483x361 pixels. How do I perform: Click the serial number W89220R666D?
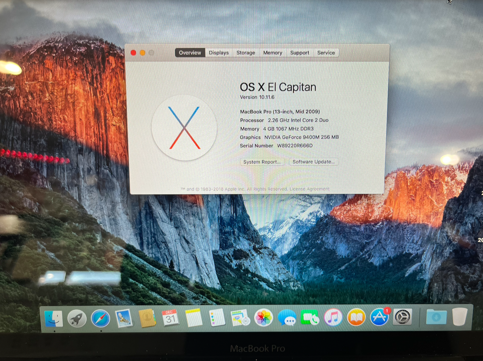295,145
